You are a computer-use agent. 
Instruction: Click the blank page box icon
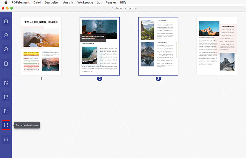tap(6, 63)
